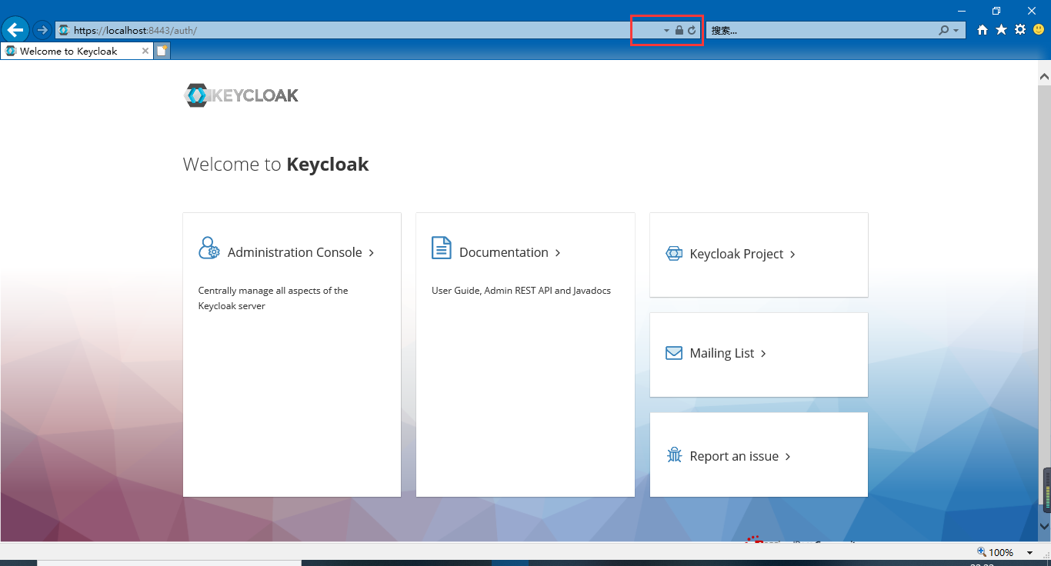Screen dimensions: 1051x566
Task: Open the Administration Console link
Action: 295,252
